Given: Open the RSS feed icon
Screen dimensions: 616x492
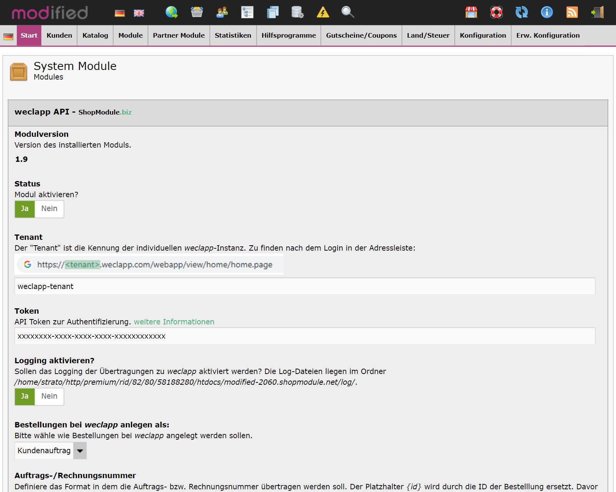Looking at the screenshot, I should (572, 12).
